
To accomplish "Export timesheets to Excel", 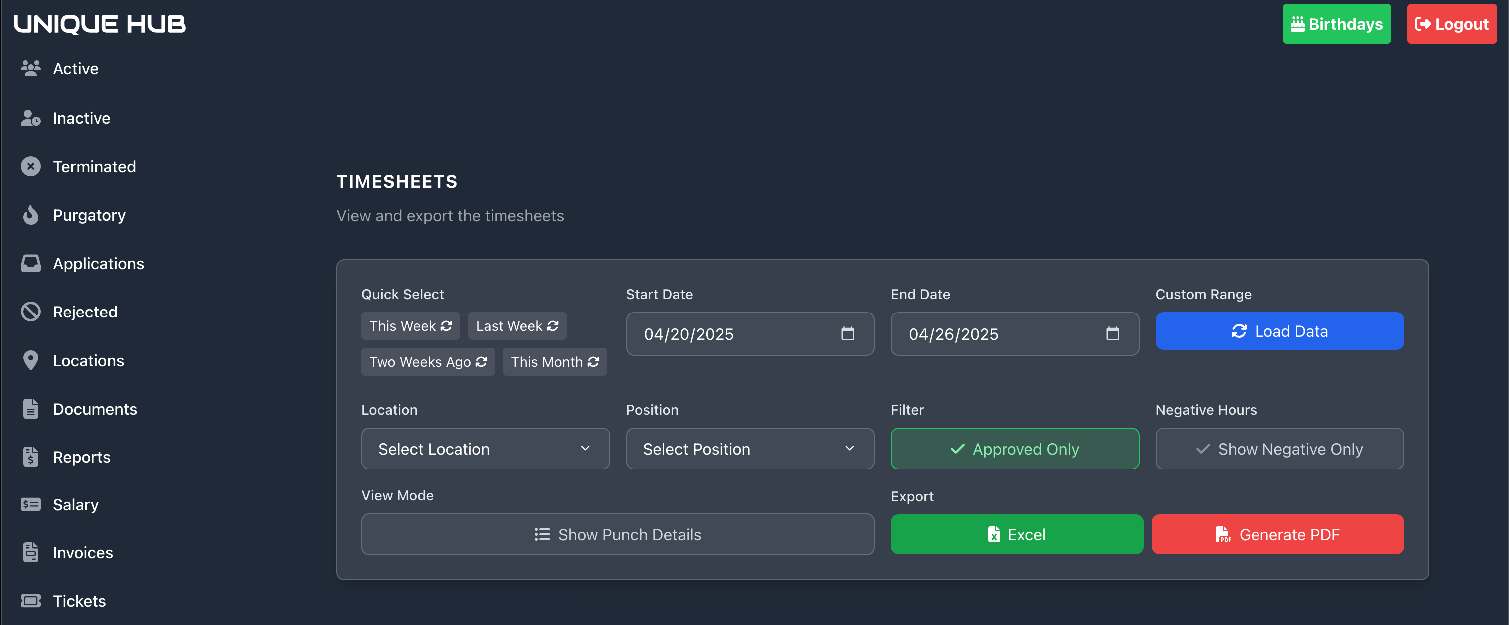I will (1016, 534).
